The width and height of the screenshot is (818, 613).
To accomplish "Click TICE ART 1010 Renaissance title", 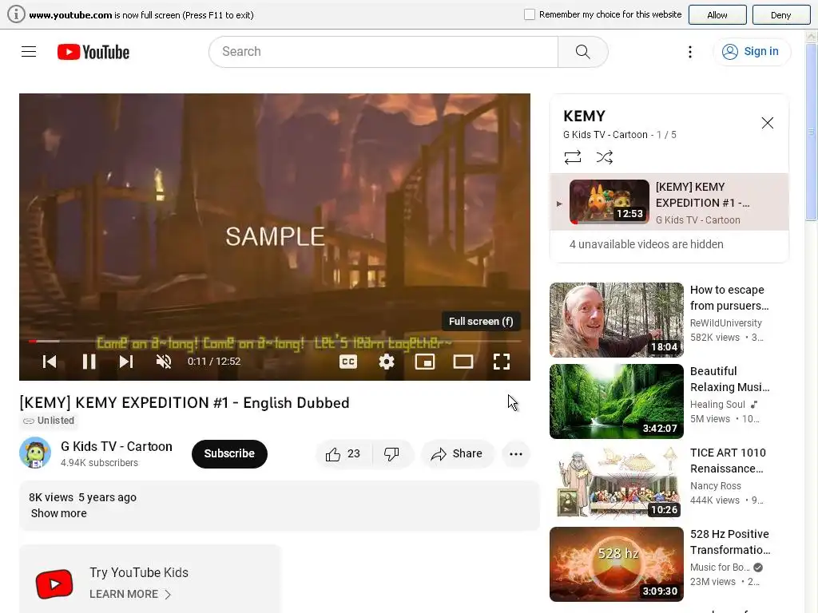I will [727, 461].
